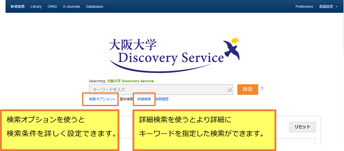Open the E-Journals menu item
Viewport: 344px width, 151px height.
[x=72, y=7]
